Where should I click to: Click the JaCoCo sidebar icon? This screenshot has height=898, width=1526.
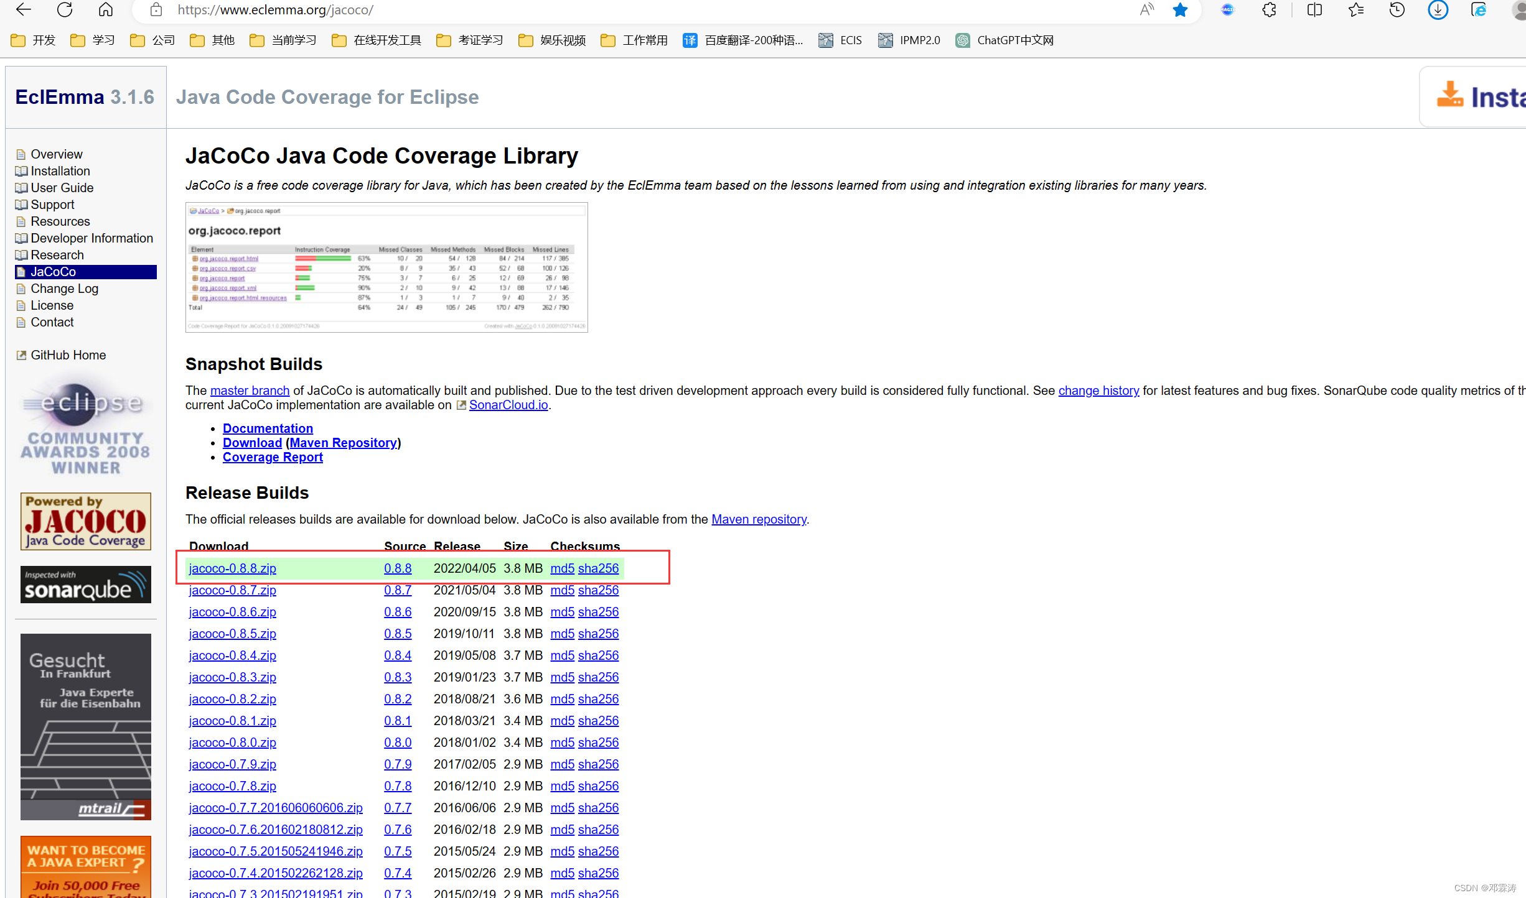pos(25,272)
